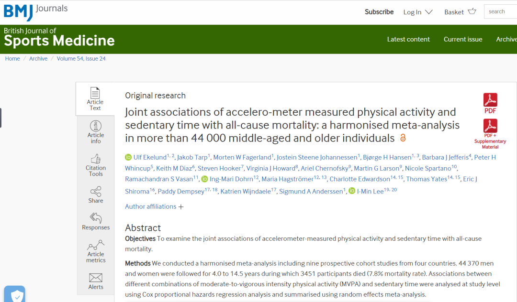This screenshot has width=517, height=302.
Task: Click into the search field
Action: 500,11
